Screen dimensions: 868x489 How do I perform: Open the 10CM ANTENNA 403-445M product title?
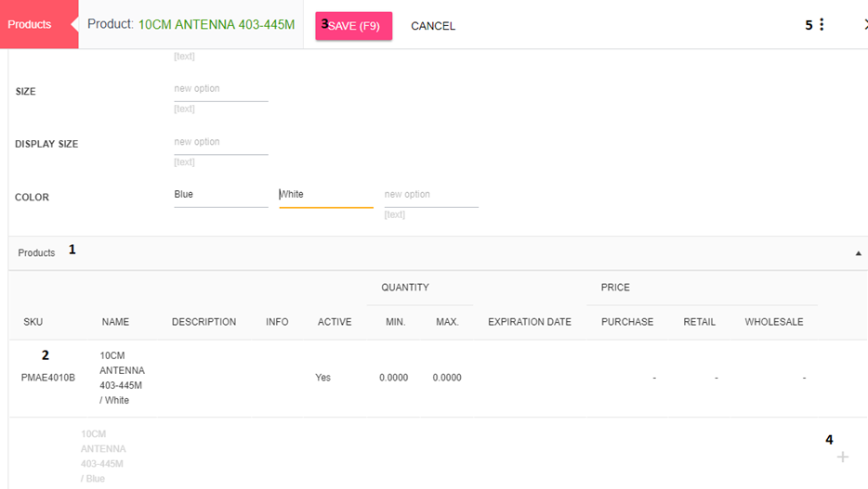[x=217, y=25]
